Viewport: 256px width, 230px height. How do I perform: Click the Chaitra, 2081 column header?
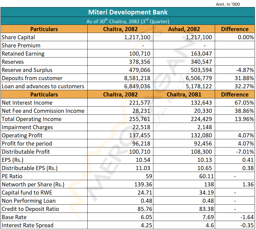point(184,95)
